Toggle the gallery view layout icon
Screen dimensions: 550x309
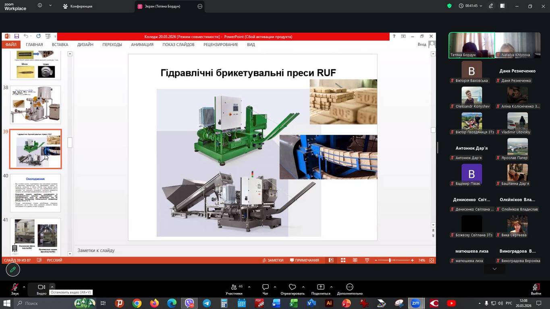click(502, 6)
